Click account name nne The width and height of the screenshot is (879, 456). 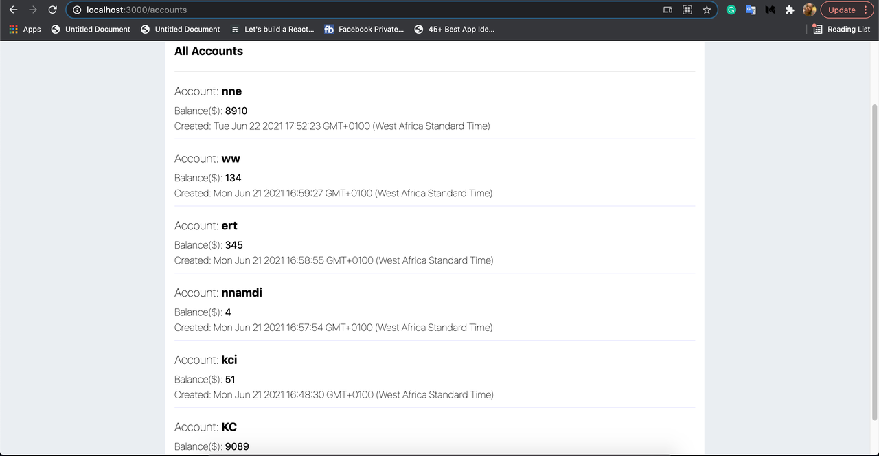[231, 91]
